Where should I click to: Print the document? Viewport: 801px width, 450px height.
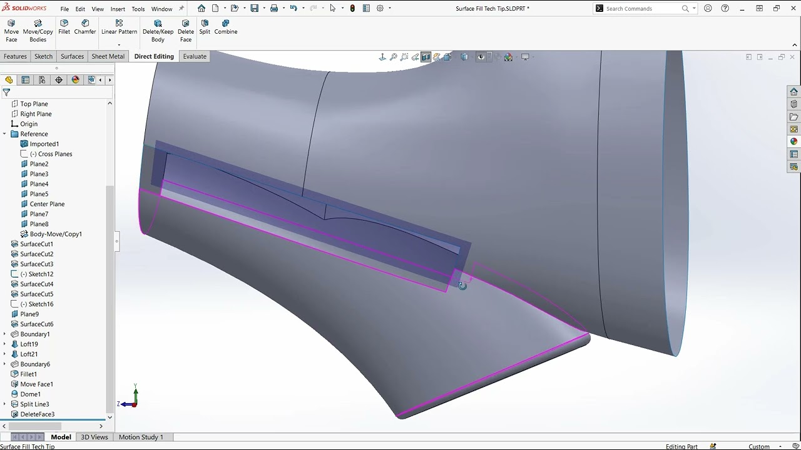[x=273, y=8]
